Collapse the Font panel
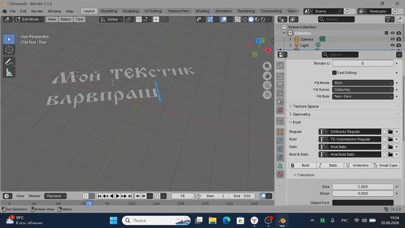Image resolution: width=405 pixels, height=228 pixels. click(295, 122)
